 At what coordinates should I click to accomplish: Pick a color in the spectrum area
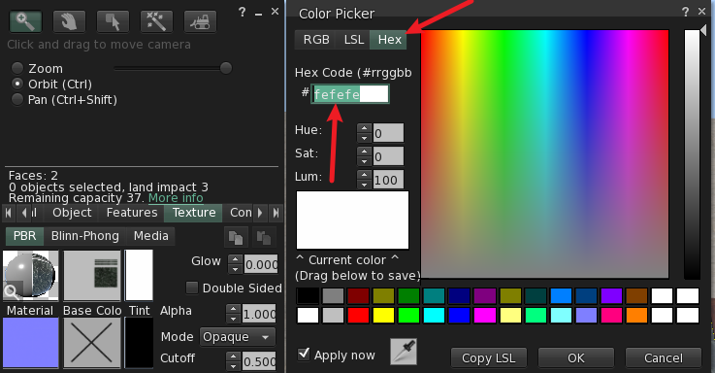click(x=544, y=154)
